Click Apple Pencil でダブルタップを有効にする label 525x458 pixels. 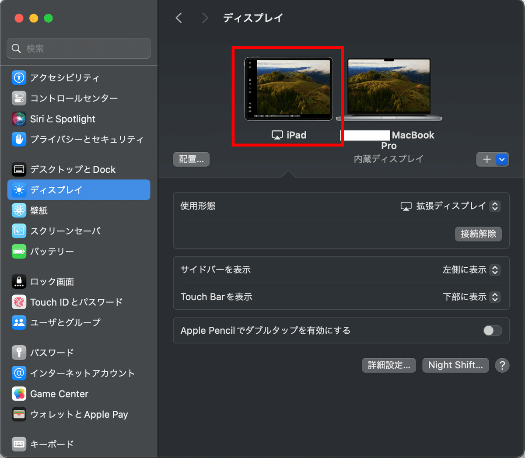(266, 331)
